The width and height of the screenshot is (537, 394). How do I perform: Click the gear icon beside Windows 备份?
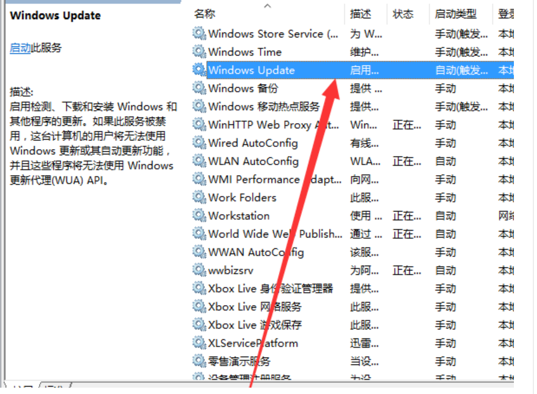[199, 88]
